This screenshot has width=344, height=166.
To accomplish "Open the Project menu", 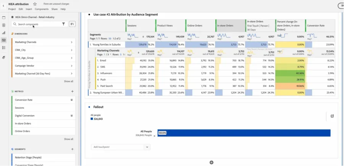I will pyautogui.click(x=12, y=9).
